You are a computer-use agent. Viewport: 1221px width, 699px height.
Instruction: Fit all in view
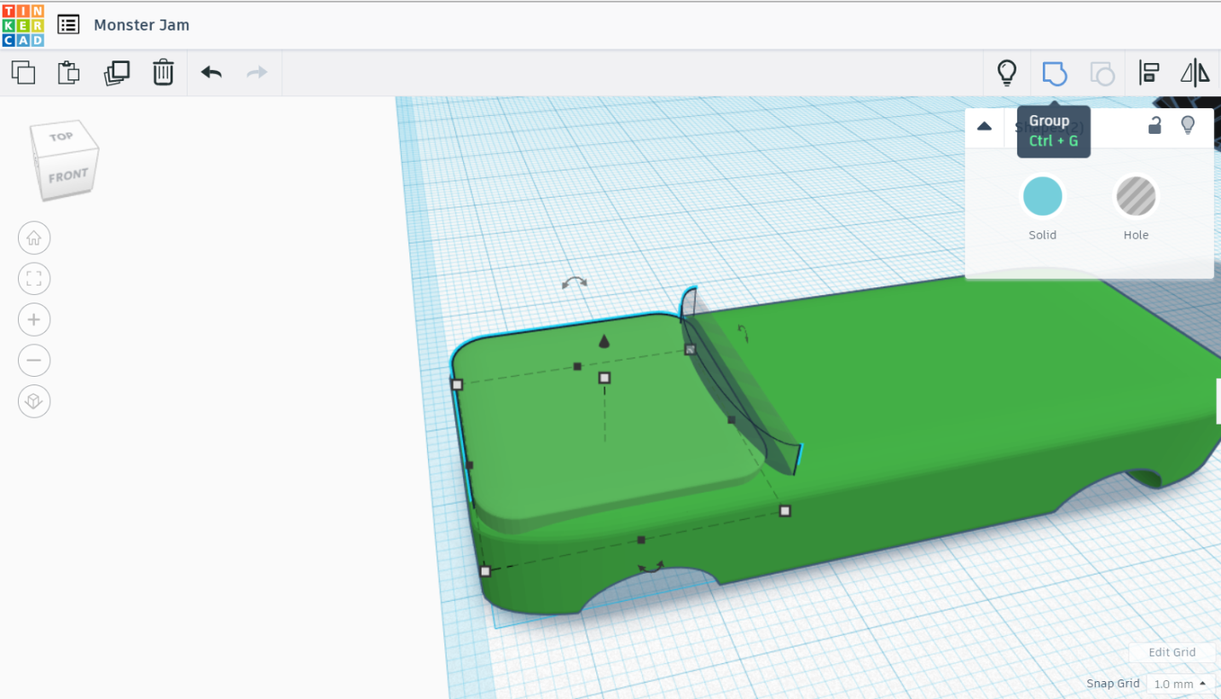click(x=34, y=279)
